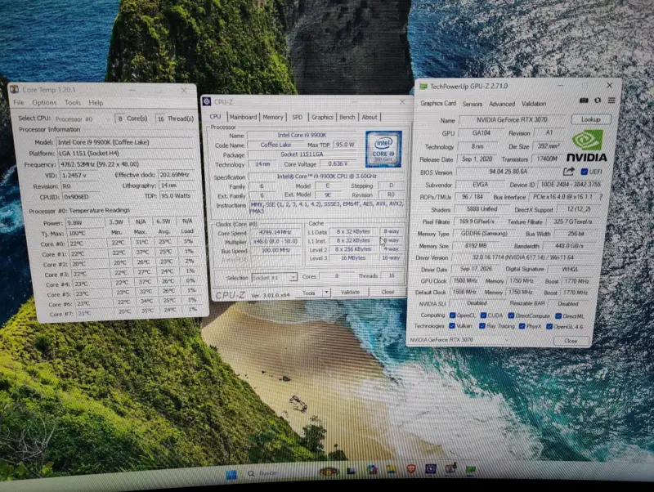The height and width of the screenshot is (492, 654).
Task: Click the Close button in CPU-Z
Action: [x=387, y=292]
